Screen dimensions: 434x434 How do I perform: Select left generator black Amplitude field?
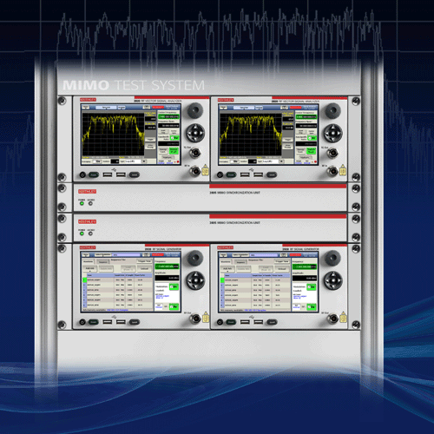[x=167, y=278]
